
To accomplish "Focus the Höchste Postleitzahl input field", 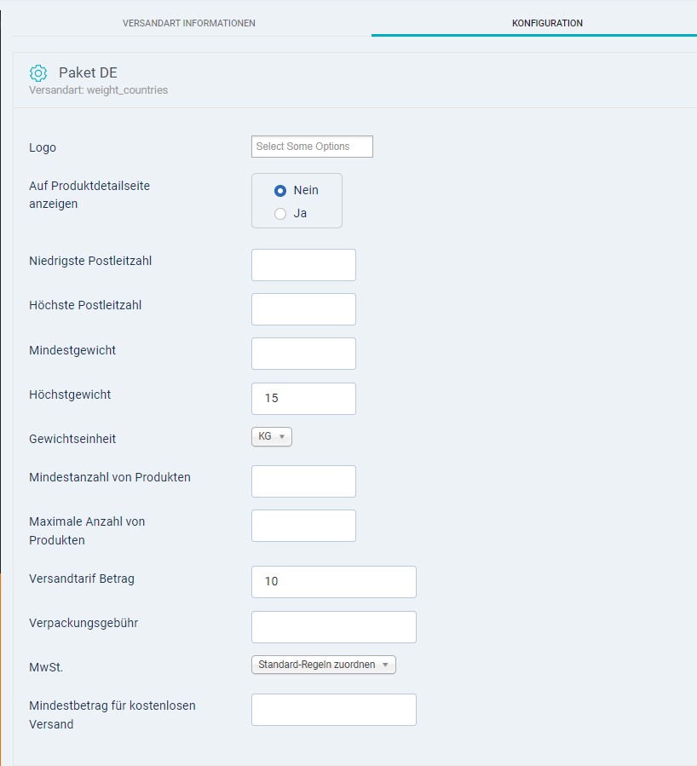I will tap(303, 309).
